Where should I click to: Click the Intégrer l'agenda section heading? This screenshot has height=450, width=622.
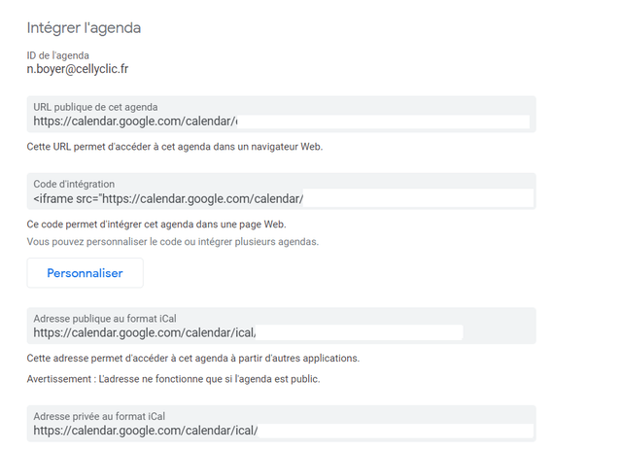(x=84, y=28)
